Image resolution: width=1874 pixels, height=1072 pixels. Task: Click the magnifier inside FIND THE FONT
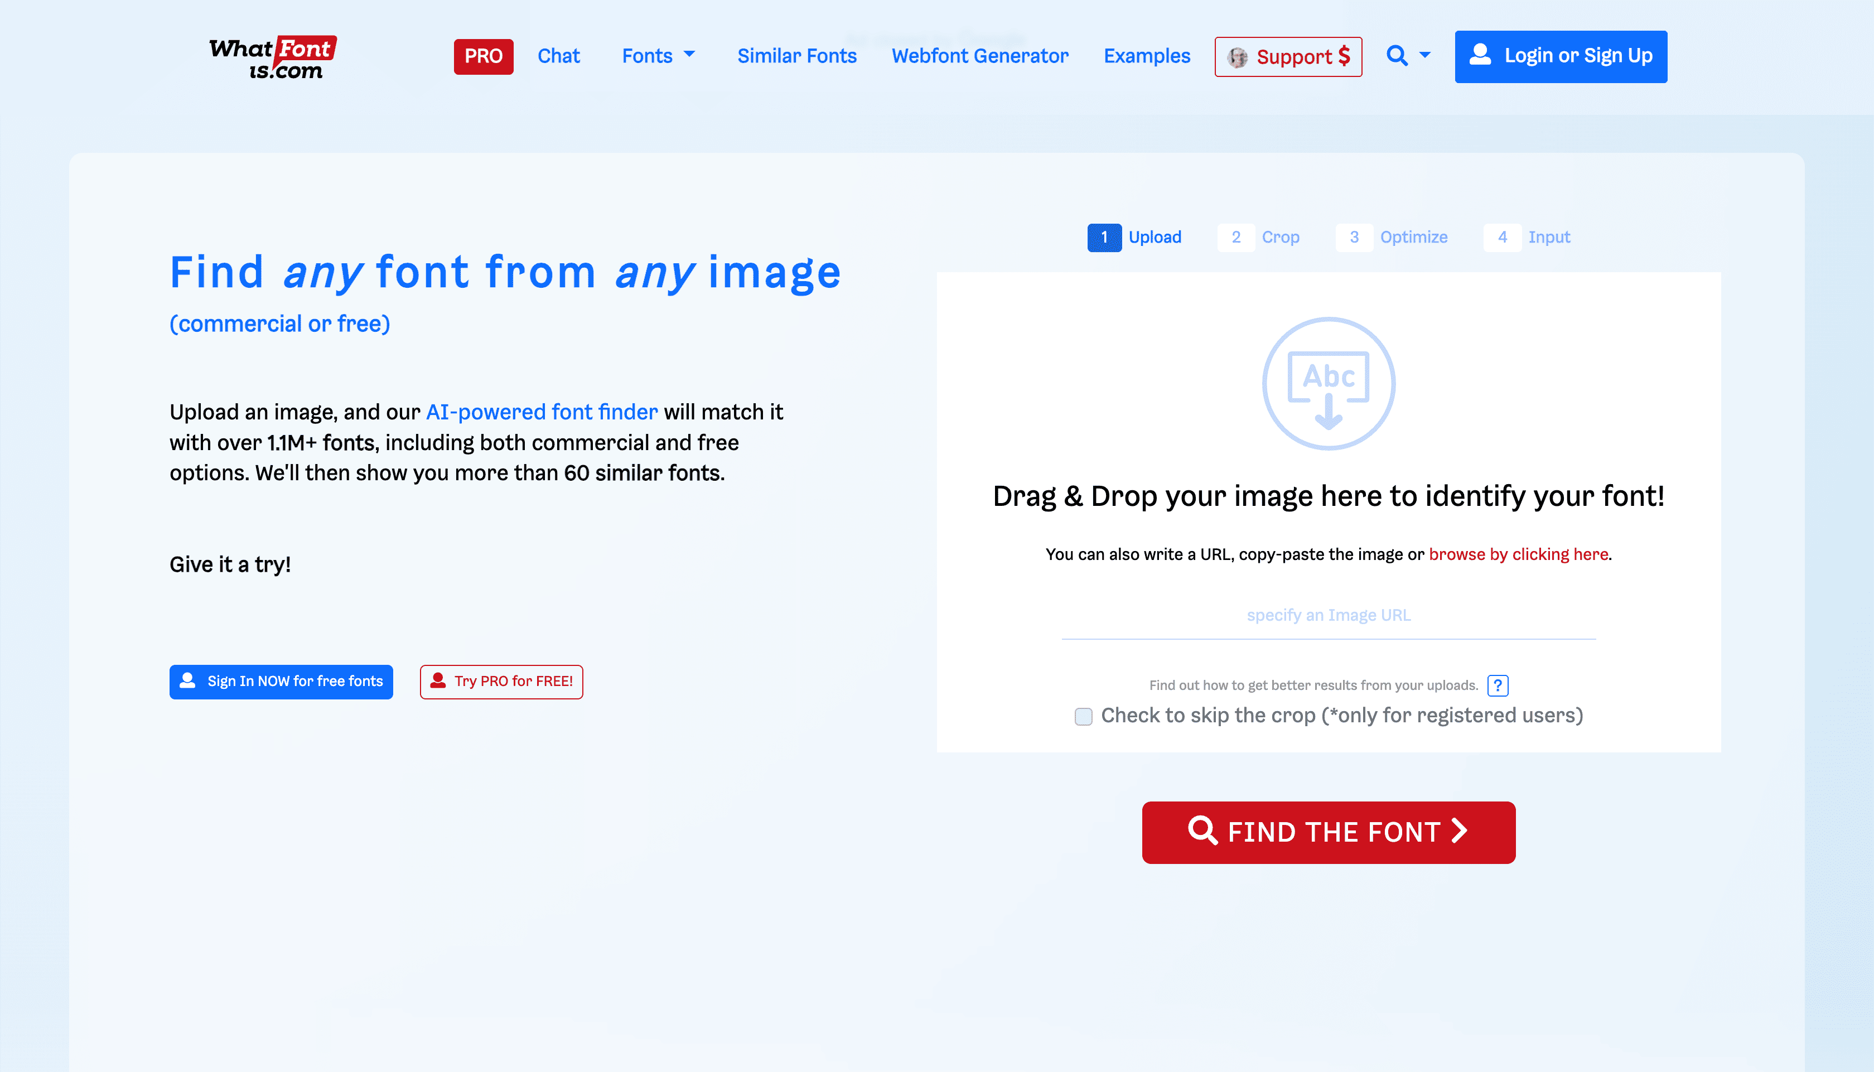pyautogui.click(x=1202, y=832)
